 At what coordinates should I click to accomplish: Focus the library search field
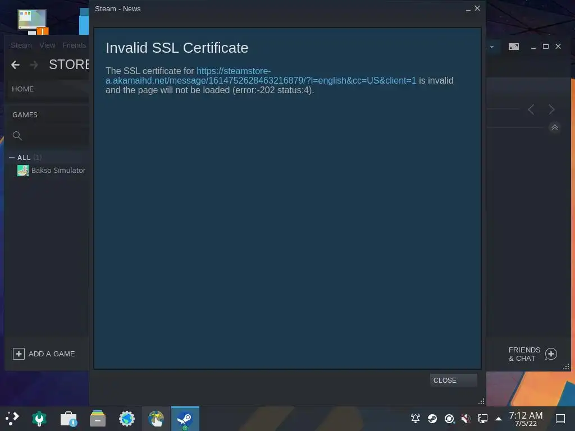click(x=48, y=136)
